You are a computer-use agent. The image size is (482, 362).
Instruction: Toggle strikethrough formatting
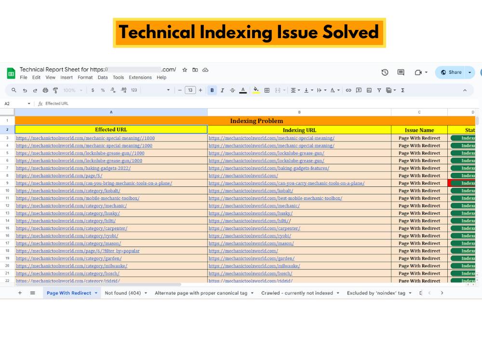coord(232,90)
